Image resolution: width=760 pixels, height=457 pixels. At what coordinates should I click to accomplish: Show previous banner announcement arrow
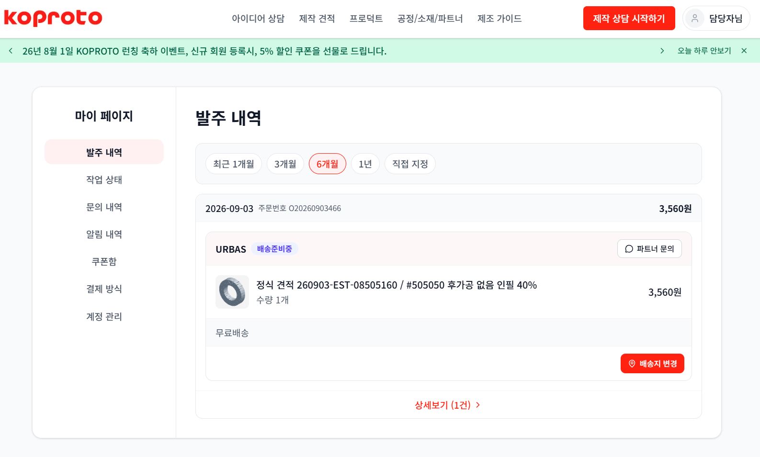pyautogui.click(x=11, y=51)
